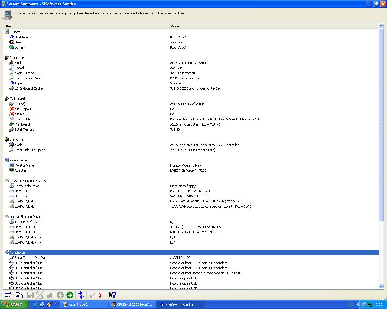This screenshot has height=309, width=387.
Task: Select the Total Memory row label
Action: click(24, 129)
